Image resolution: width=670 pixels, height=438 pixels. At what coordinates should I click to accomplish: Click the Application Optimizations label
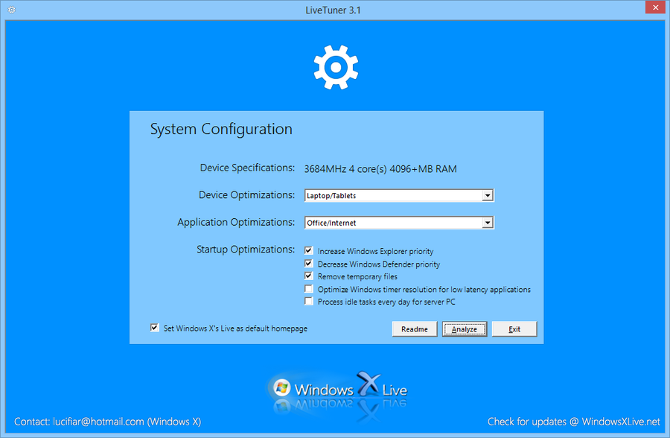click(x=236, y=223)
